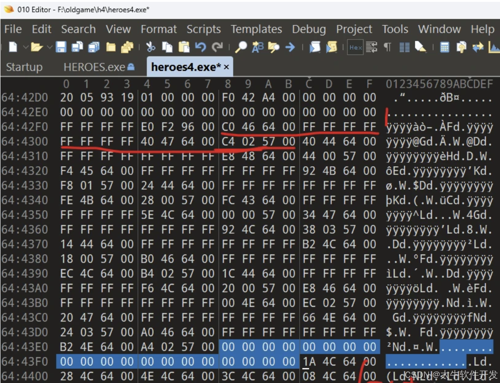500x383 pixels.
Task: Click address row 64:4300
Action: (25, 141)
